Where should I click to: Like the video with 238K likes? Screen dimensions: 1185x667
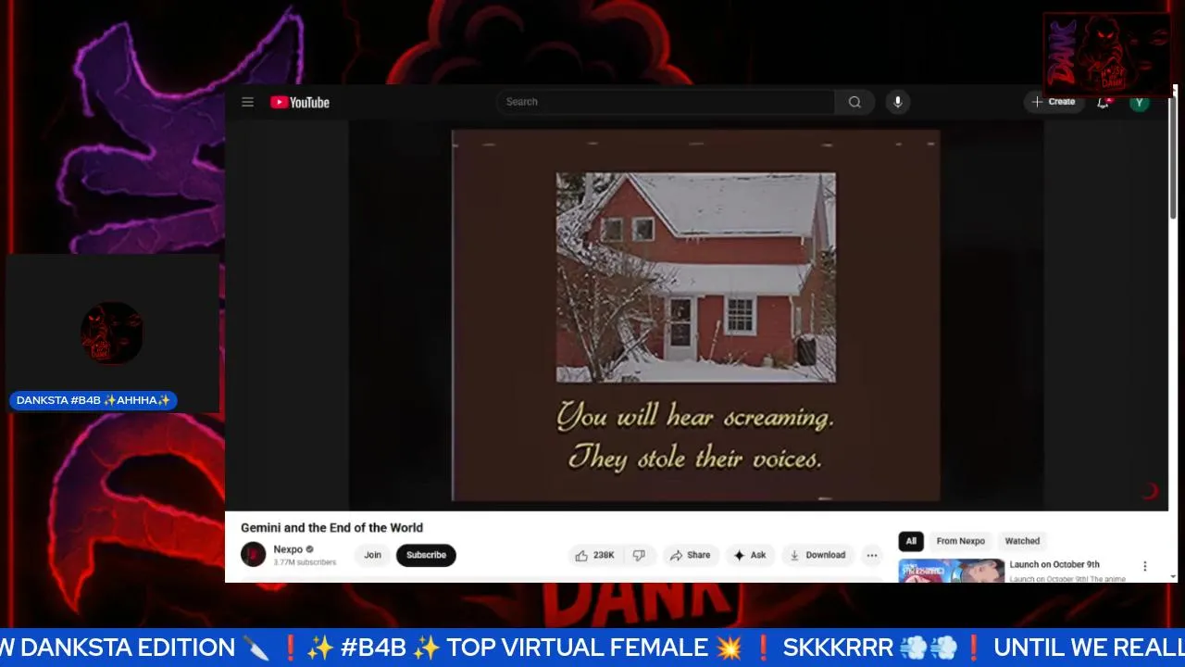pos(594,555)
